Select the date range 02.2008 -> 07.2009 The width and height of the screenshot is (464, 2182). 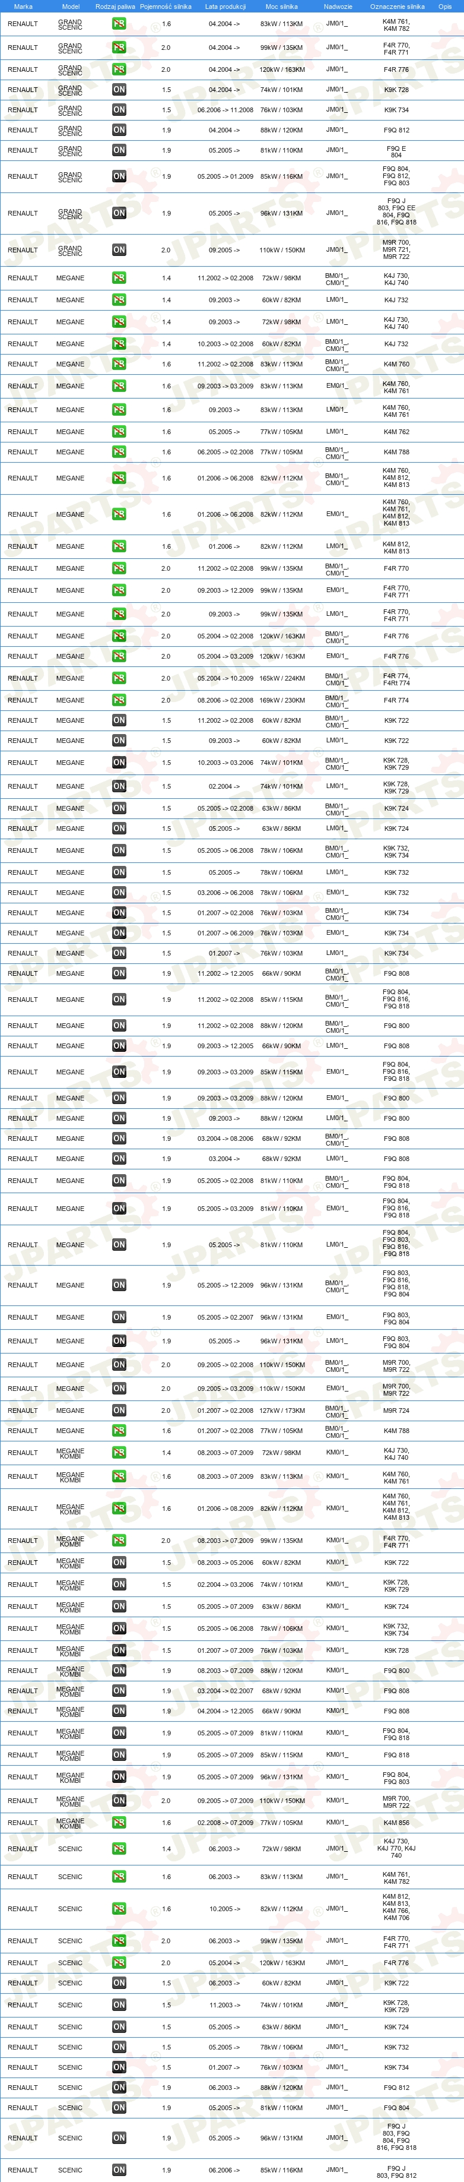click(225, 1822)
